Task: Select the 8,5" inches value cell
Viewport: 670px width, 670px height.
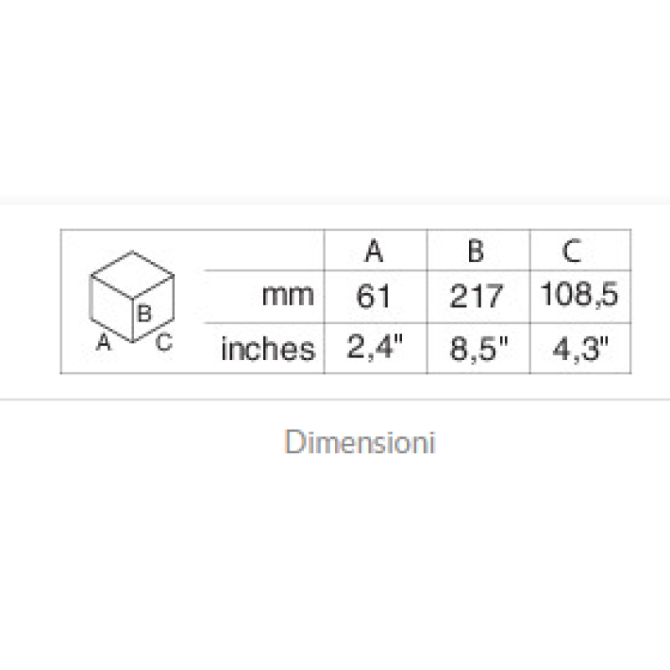Action: [478, 348]
